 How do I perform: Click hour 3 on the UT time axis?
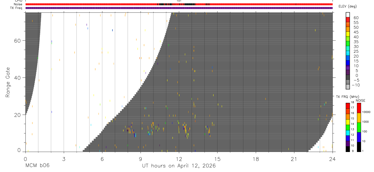coord(64,159)
